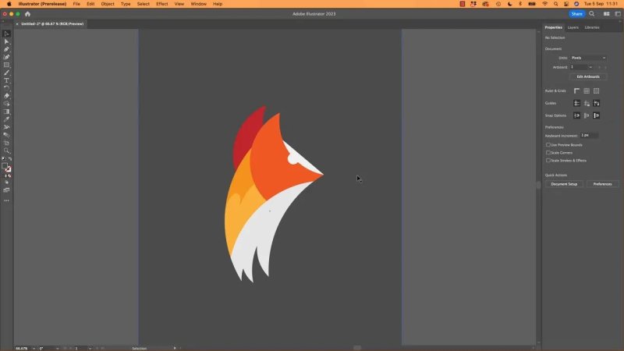Click the Stroke swatch with red slash

[9, 169]
